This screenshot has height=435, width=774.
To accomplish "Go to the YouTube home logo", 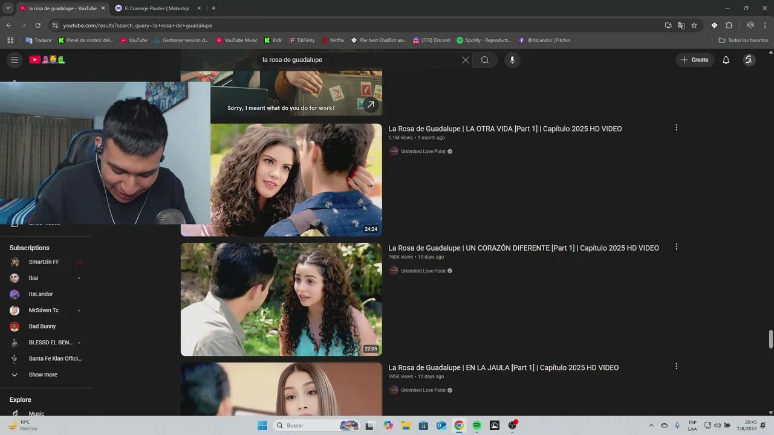I will [x=47, y=60].
